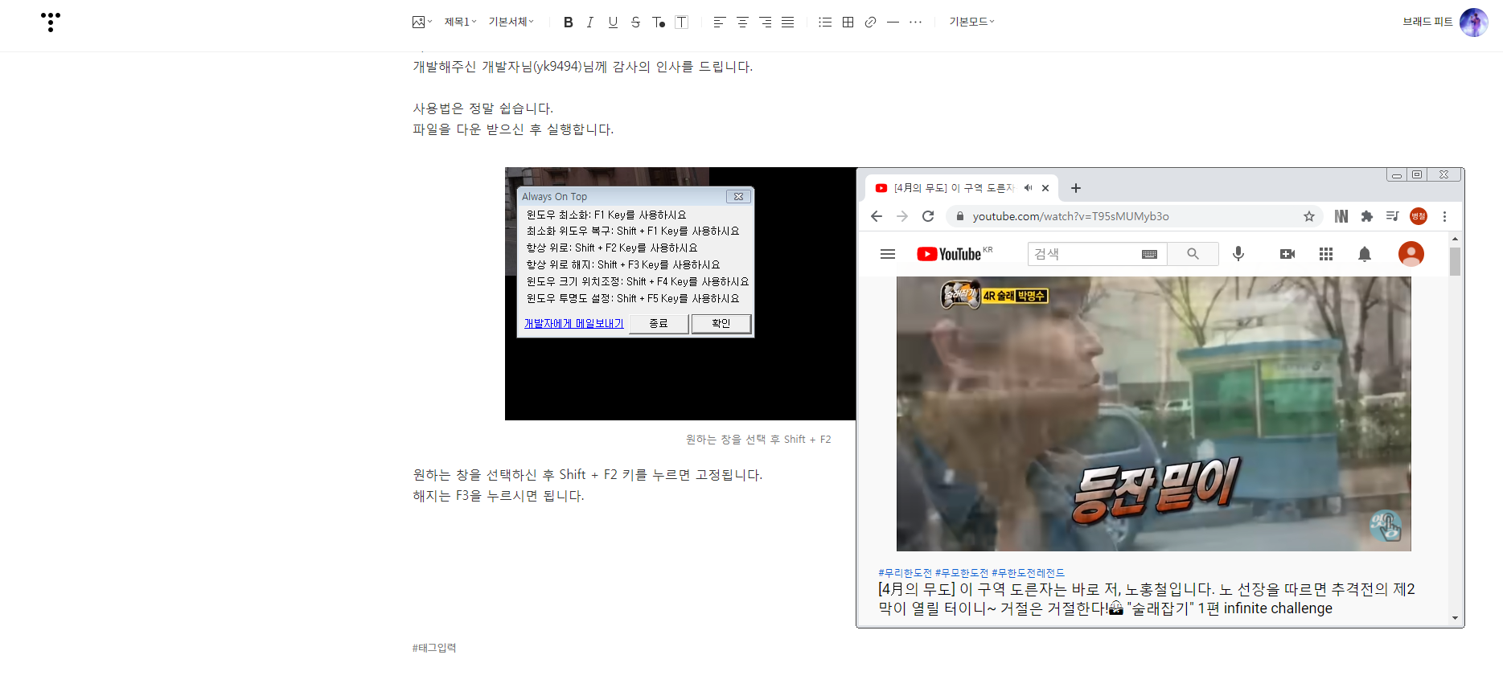Click the scroll down arrow in Chrome

click(1455, 618)
